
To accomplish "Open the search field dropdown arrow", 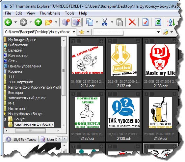I will [x=158, y=32].
